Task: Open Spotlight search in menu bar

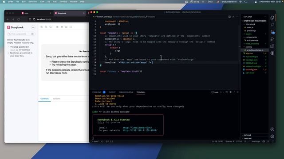Action: [x=245, y=2]
